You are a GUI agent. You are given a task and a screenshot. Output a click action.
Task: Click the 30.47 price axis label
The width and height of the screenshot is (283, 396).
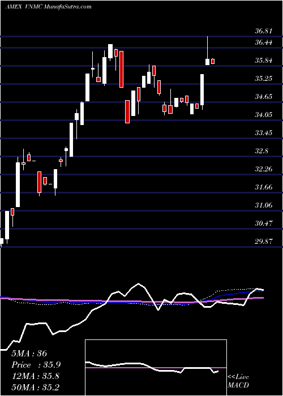(x=264, y=223)
